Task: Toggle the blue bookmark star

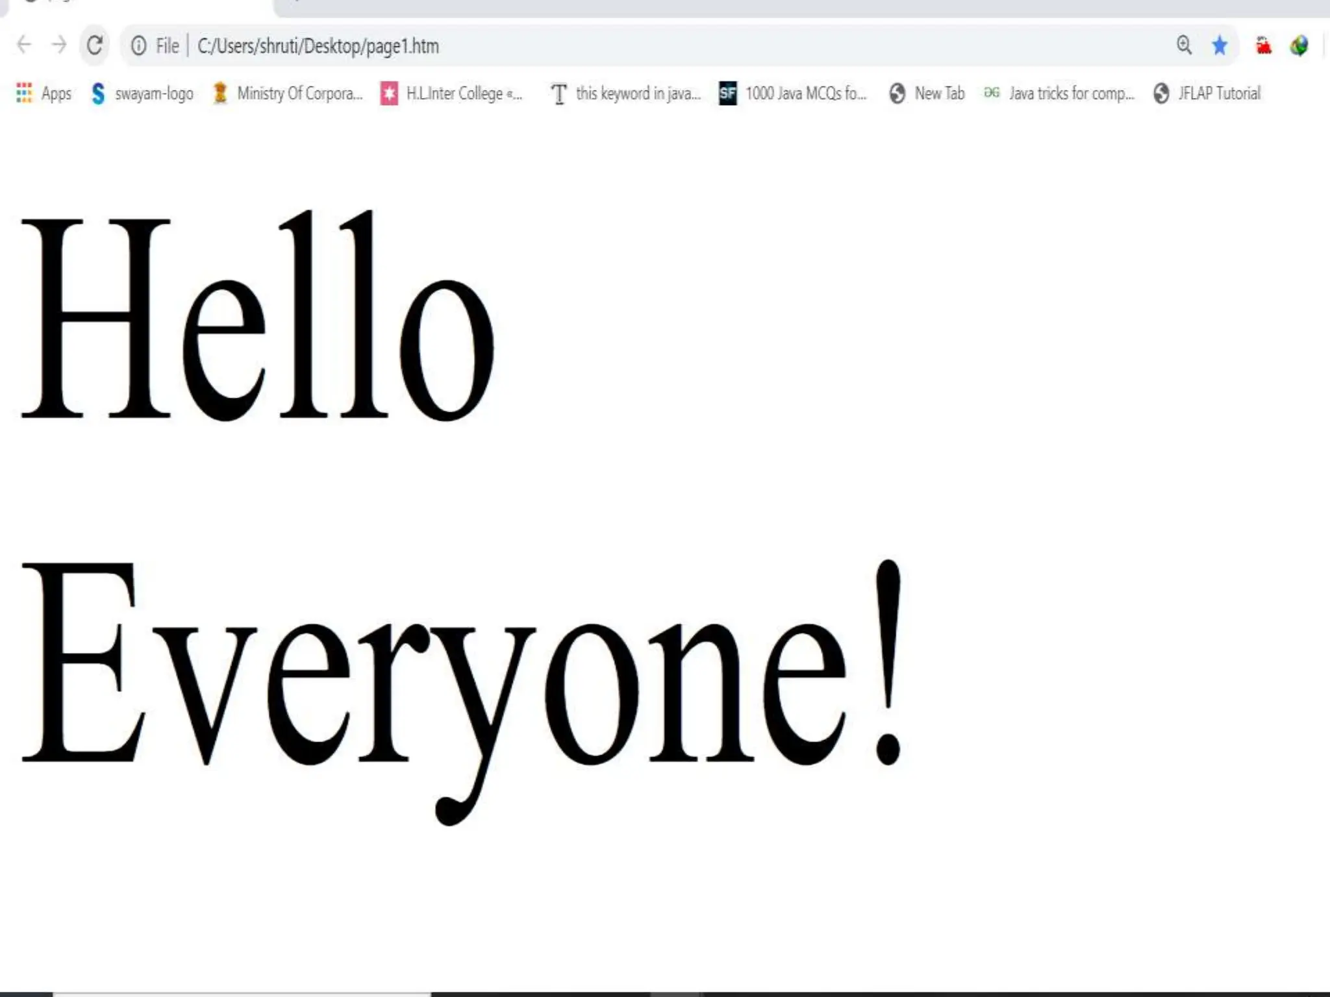Action: (1220, 45)
